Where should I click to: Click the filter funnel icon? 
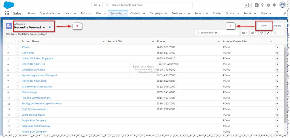pyautogui.click(x=281, y=33)
